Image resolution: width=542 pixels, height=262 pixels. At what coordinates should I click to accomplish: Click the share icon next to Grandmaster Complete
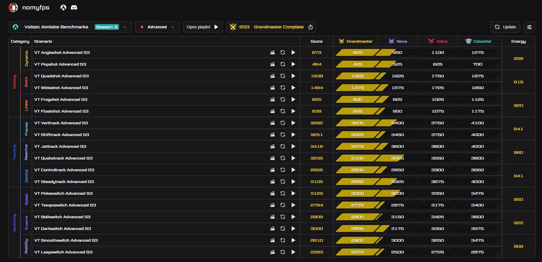(x=310, y=27)
